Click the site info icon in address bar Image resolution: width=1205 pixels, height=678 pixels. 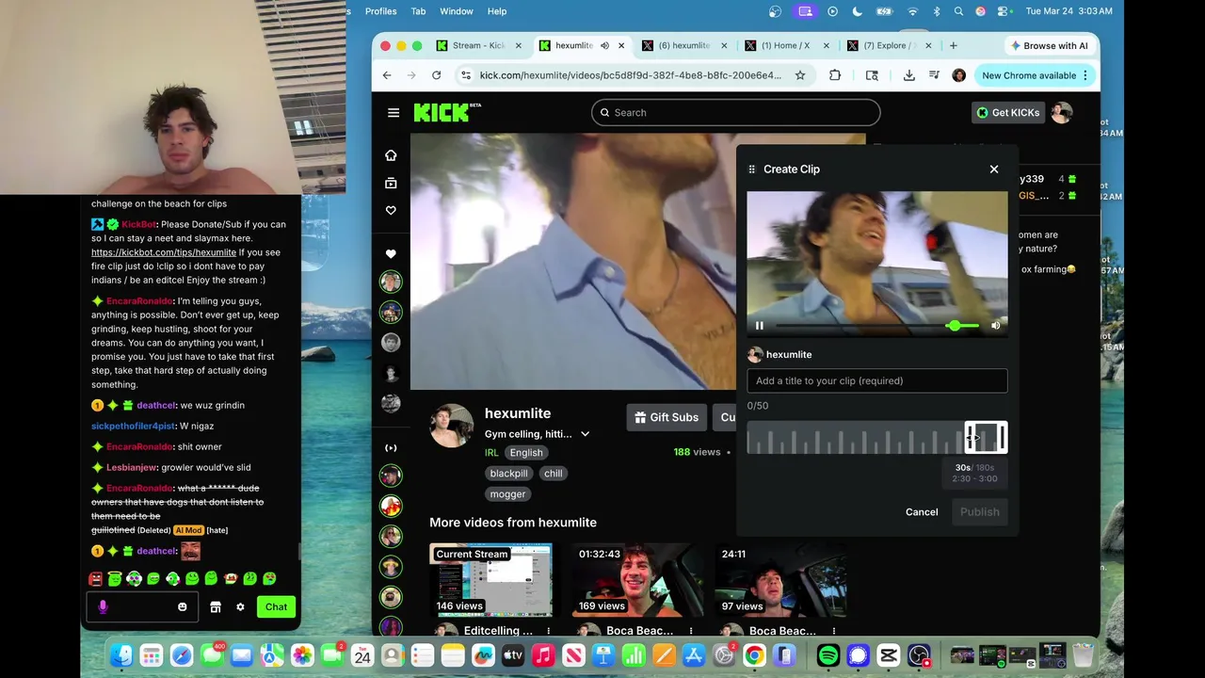click(x=466, y=75)
